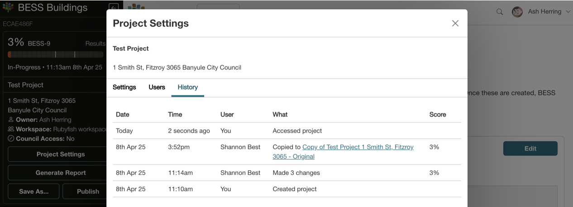This screenshot has width=573, height=207.
Task: Click the search magnifier icon
Action: coord(500,12)
